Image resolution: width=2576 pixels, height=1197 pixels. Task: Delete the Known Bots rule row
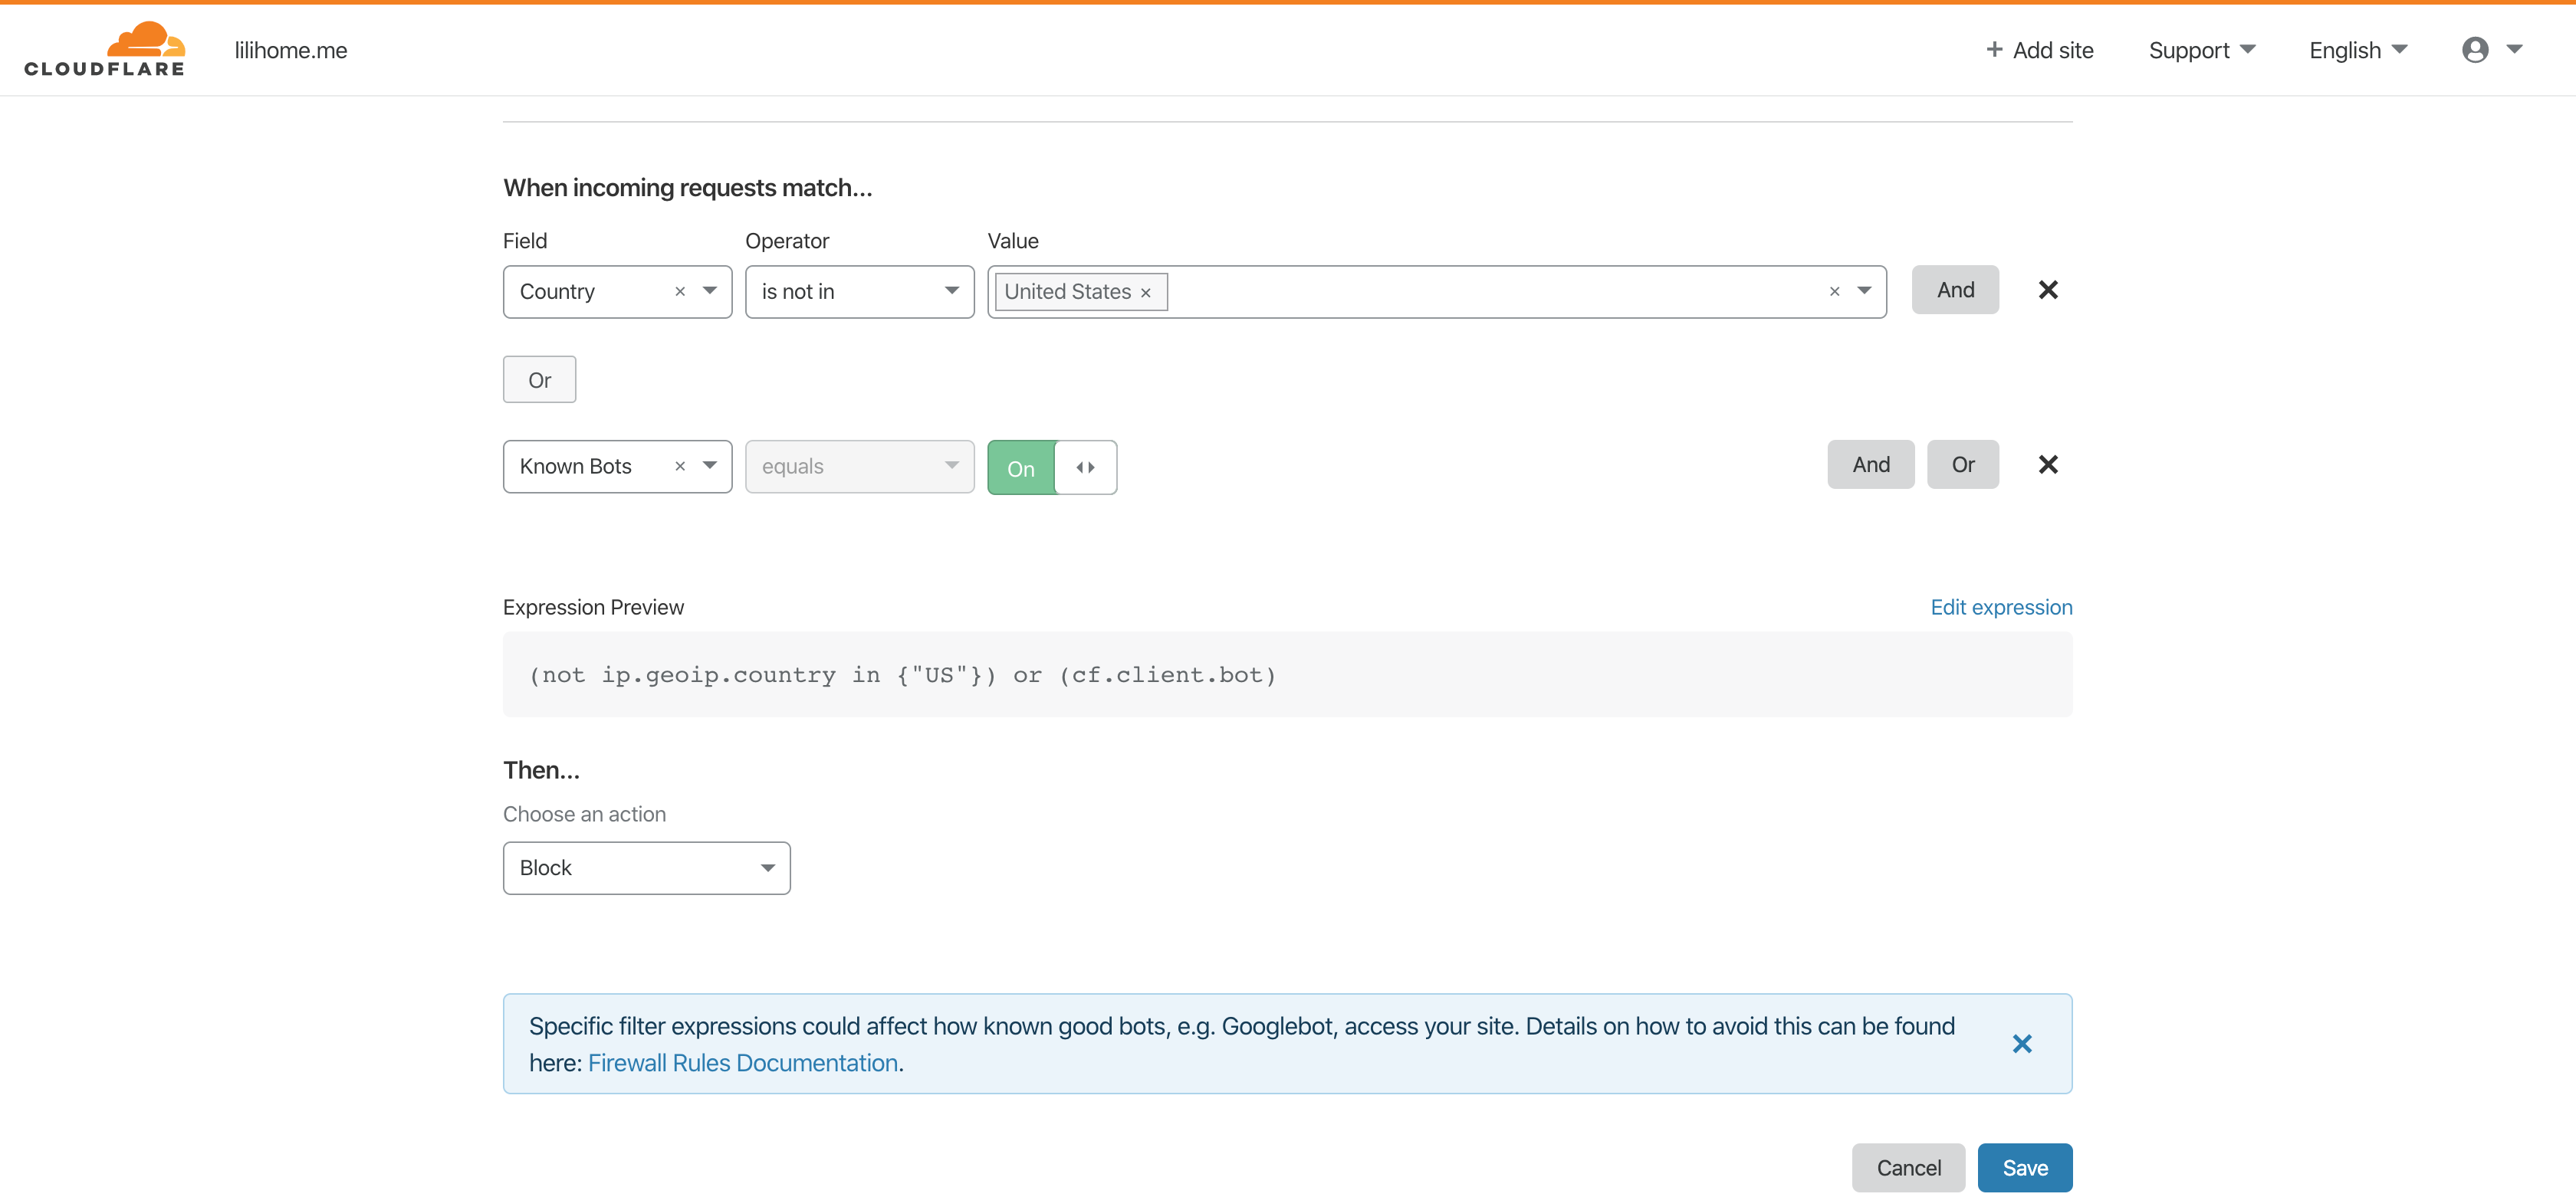click(2047, 464)
